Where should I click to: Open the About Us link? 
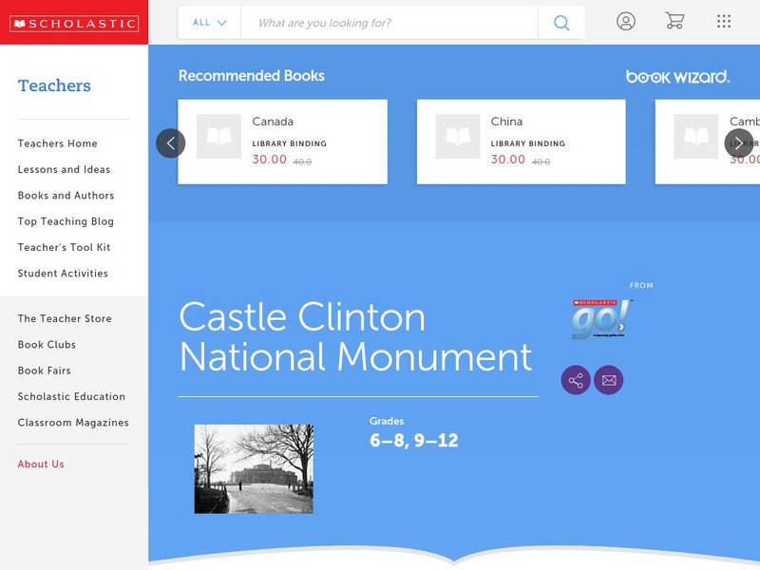[39, 465]
